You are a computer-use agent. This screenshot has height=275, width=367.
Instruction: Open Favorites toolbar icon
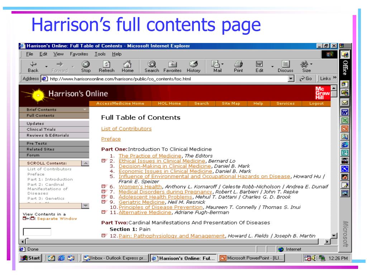(x=172, y=66)
